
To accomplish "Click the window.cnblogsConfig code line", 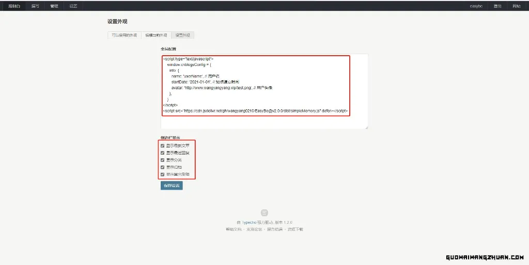I will 189,64.
